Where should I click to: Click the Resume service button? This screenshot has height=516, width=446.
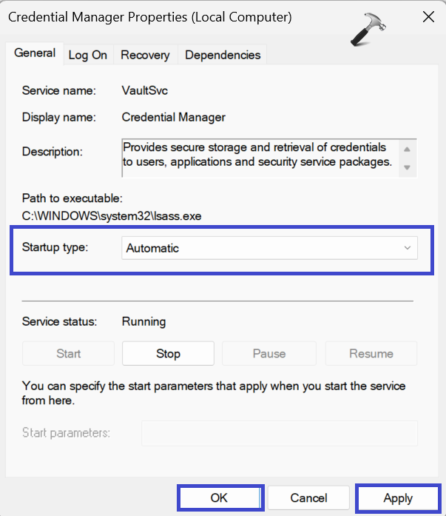371,354
